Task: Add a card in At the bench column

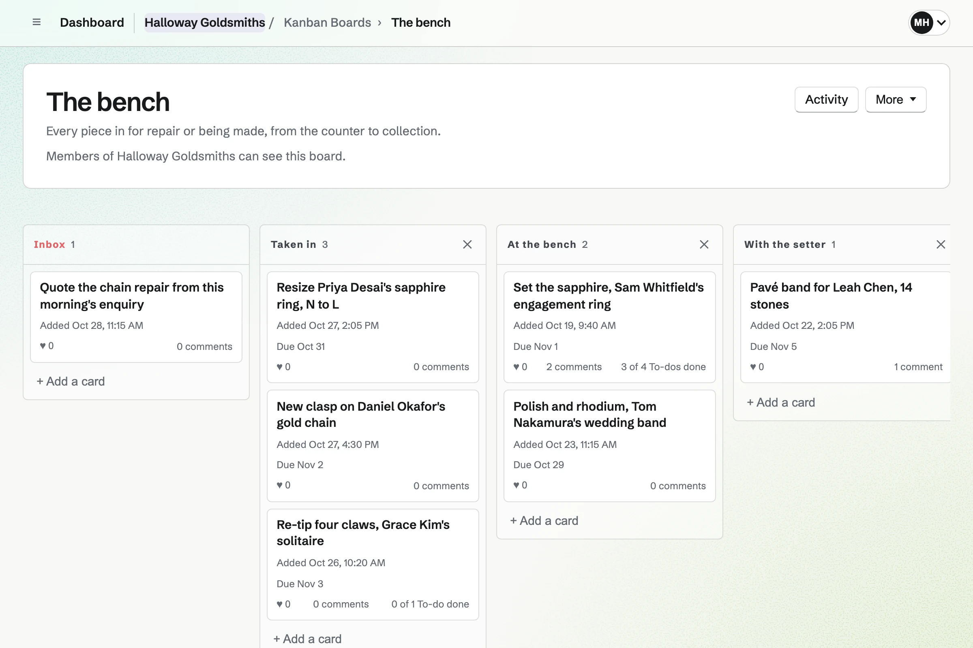Action: pyautogui.click(x=544, y=521)
